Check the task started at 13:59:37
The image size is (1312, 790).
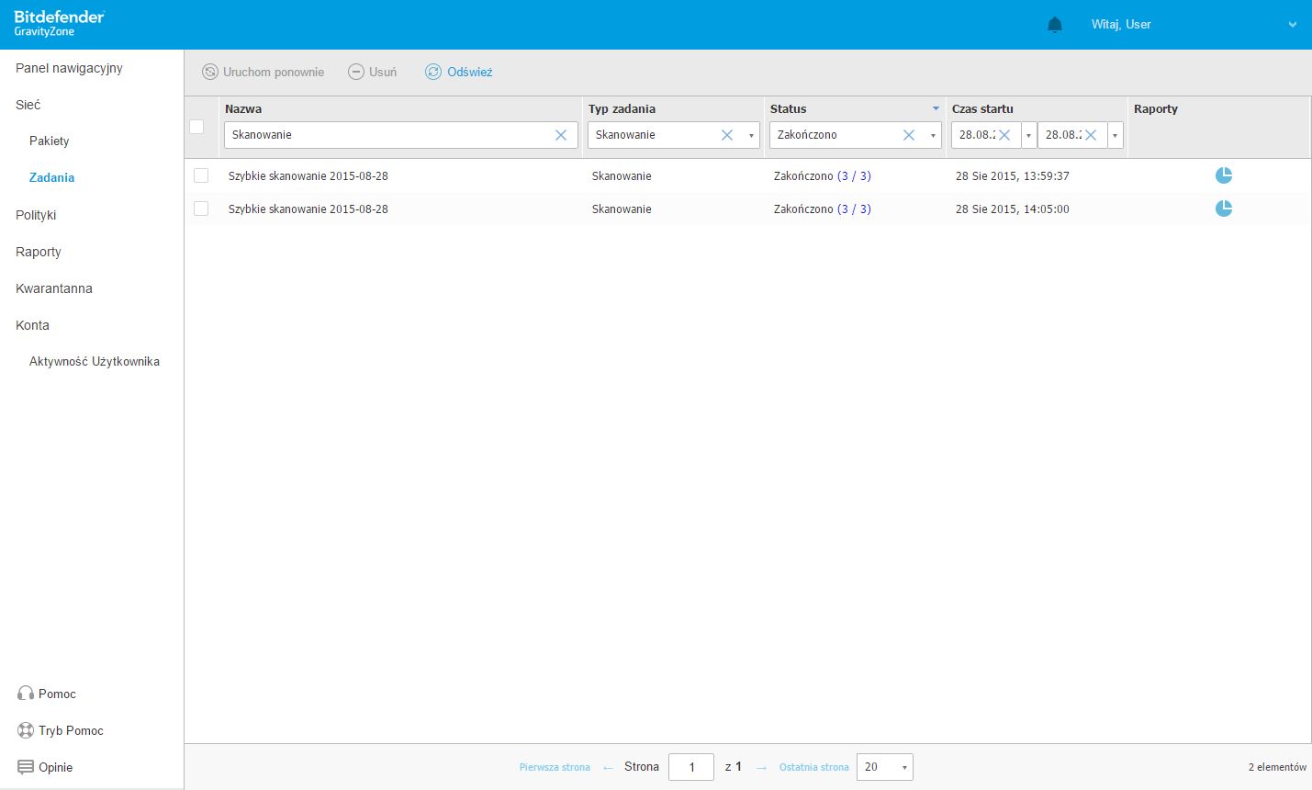(201, 175)
